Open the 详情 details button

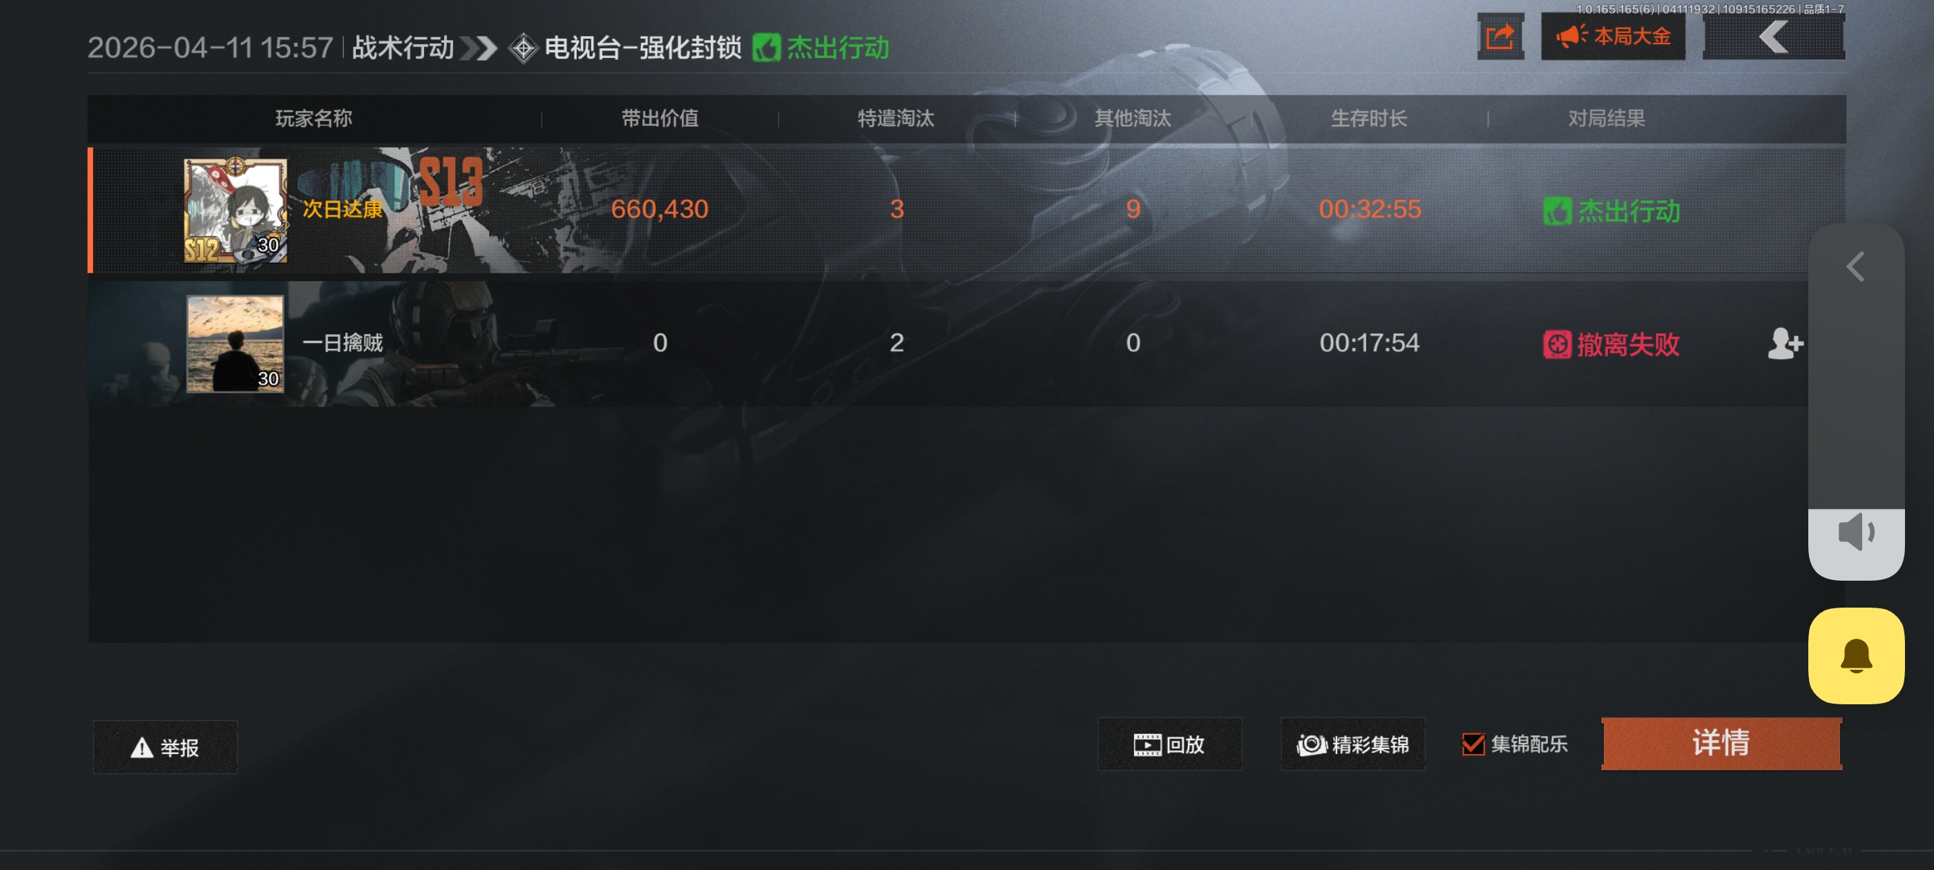coord(1721,743)
